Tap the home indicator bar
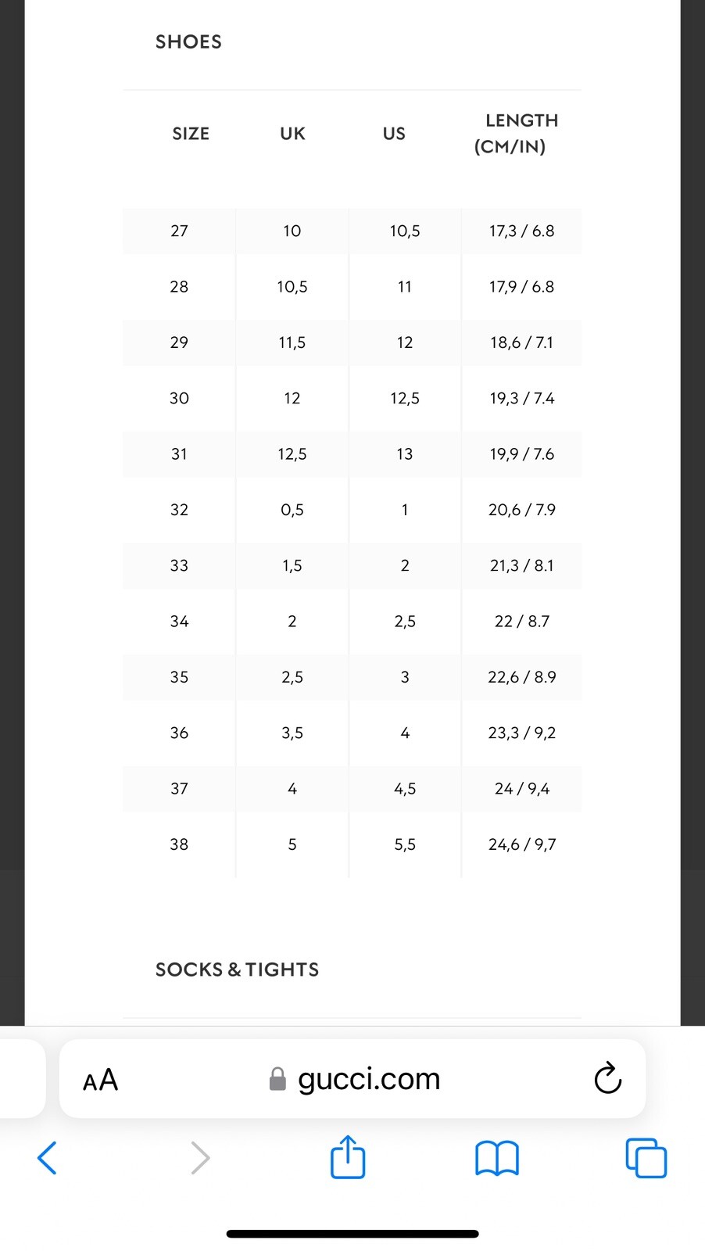Viewport: 705px width, 1251px height. [352, 1234]
